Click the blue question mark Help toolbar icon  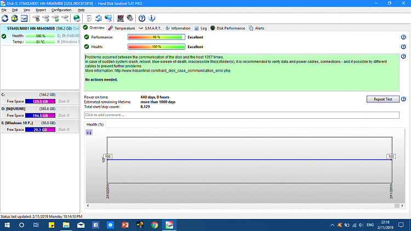142,18
